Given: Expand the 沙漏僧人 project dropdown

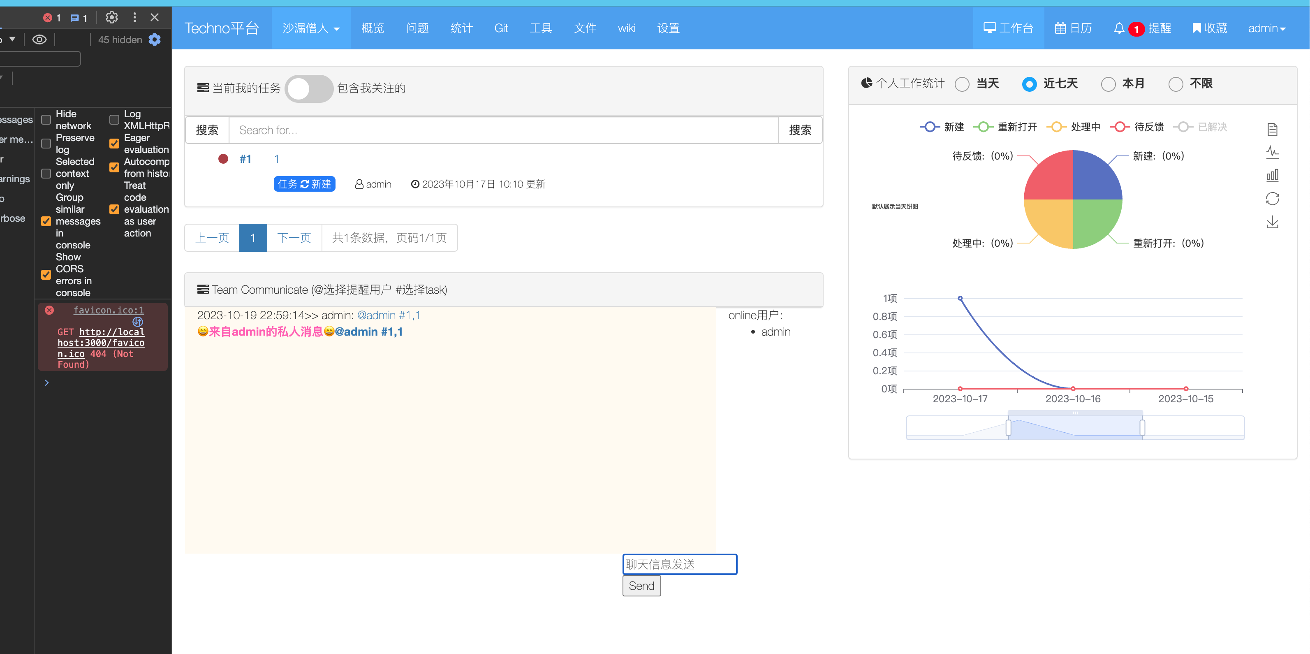Looking at the screenshot, I should pos(311,28).
